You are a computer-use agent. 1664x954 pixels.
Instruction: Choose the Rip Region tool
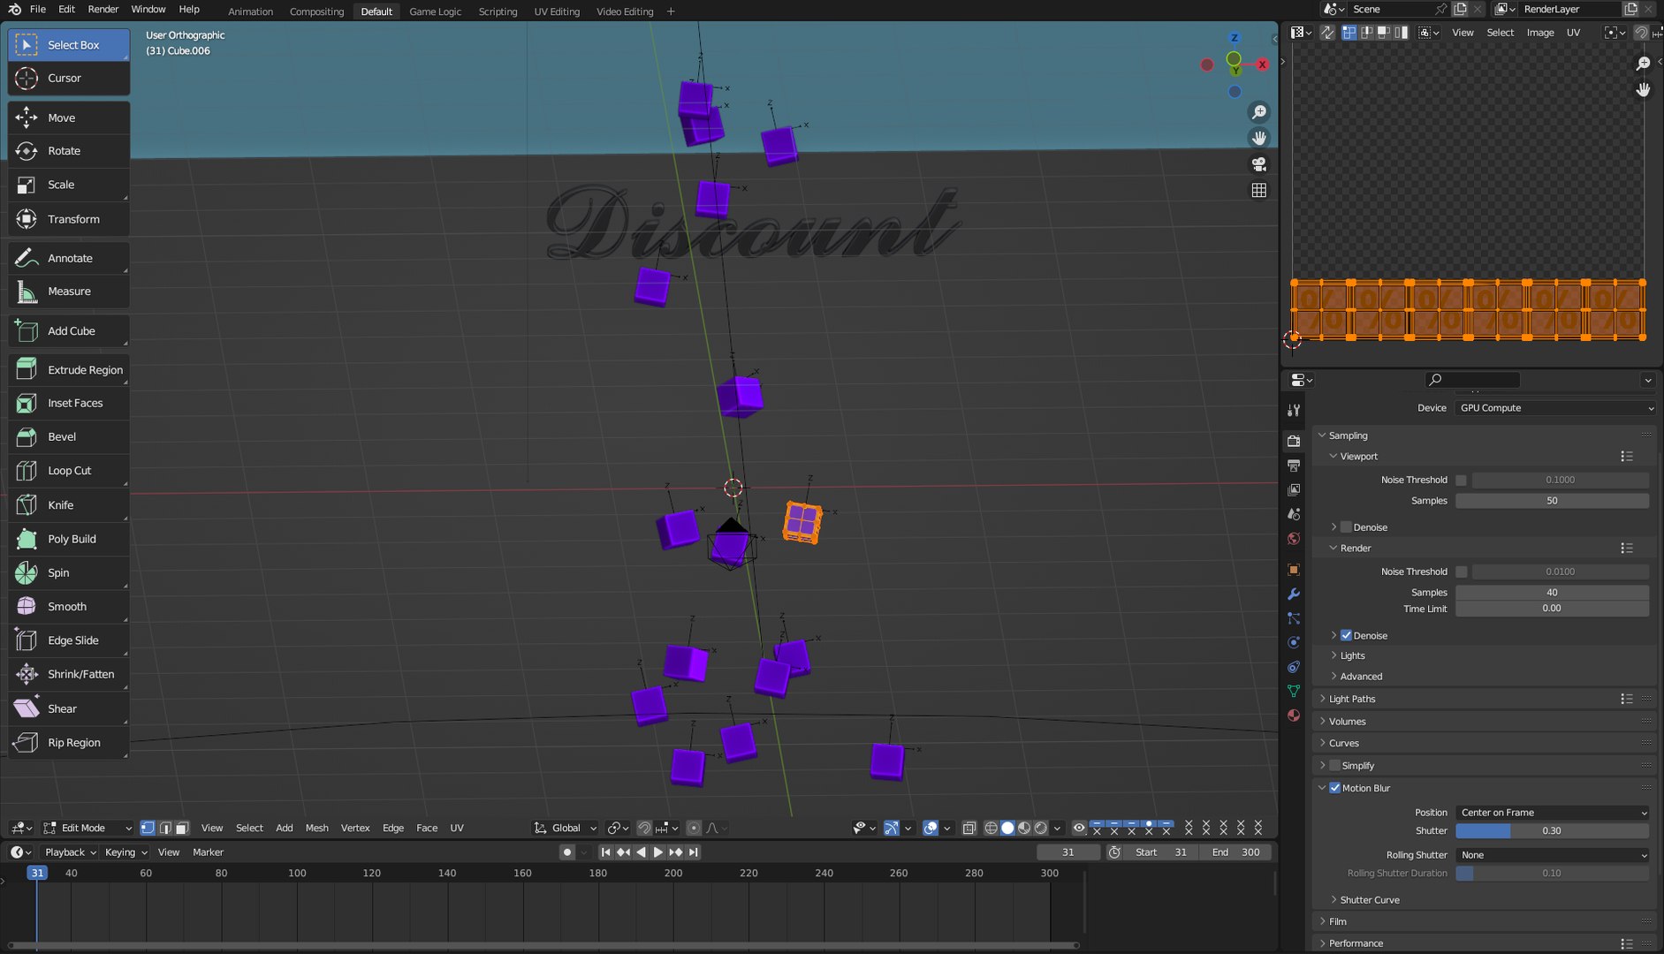click(x=69, y=743)
